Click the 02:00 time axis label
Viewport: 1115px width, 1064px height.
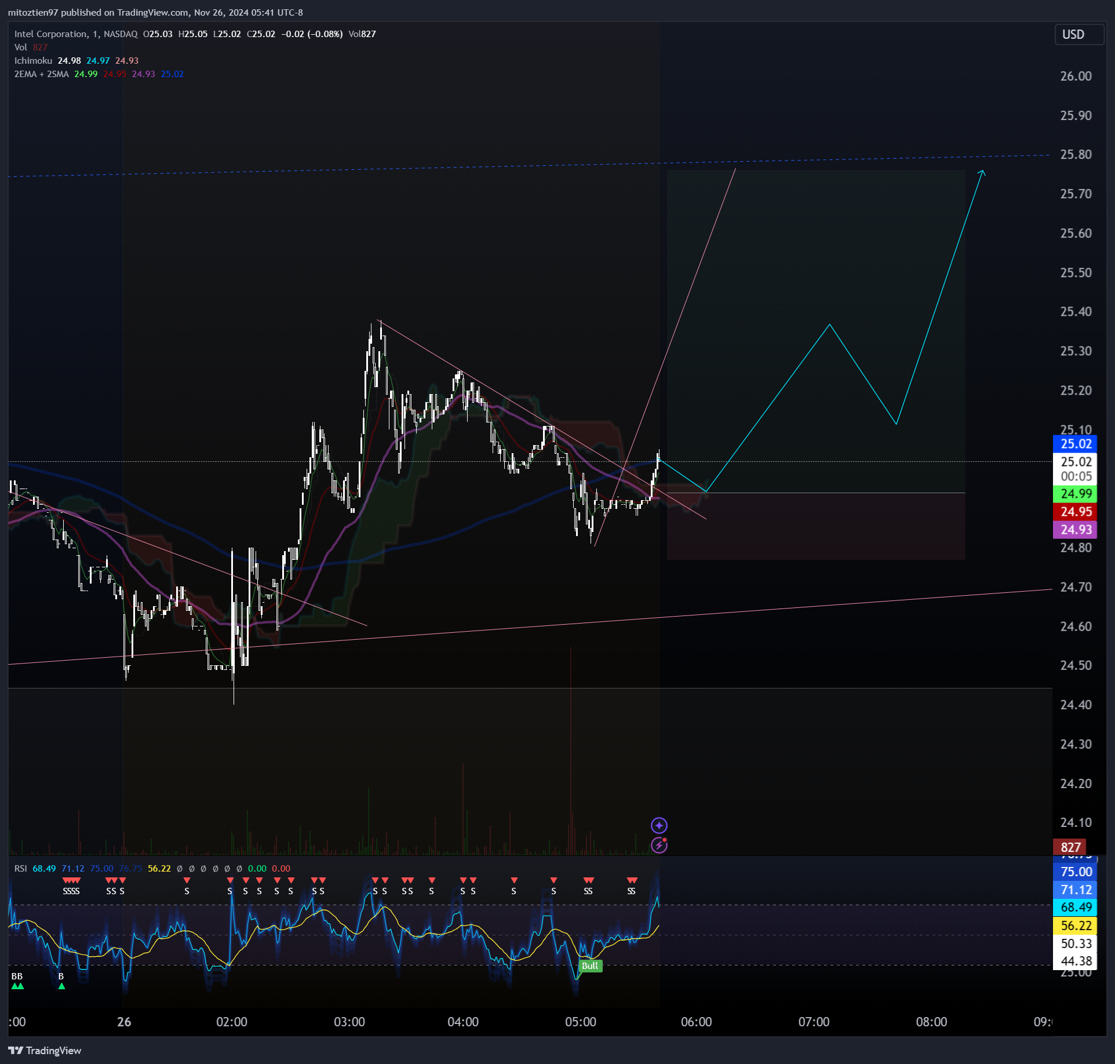point(232,1022)
